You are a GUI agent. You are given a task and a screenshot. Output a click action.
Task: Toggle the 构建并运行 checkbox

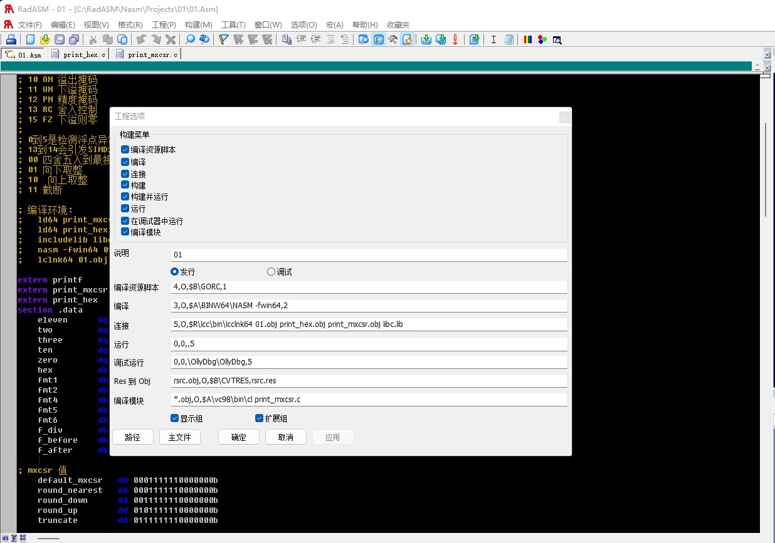click(x=125, y=197)
